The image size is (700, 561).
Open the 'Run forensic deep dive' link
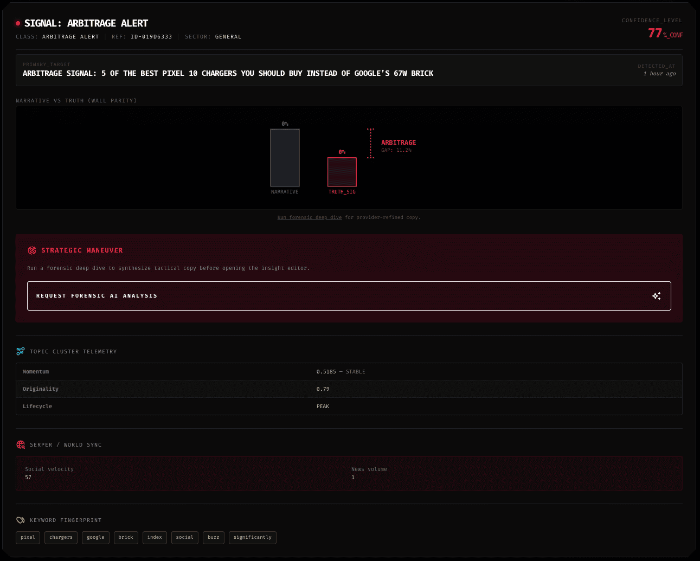[x=310, y=217]
